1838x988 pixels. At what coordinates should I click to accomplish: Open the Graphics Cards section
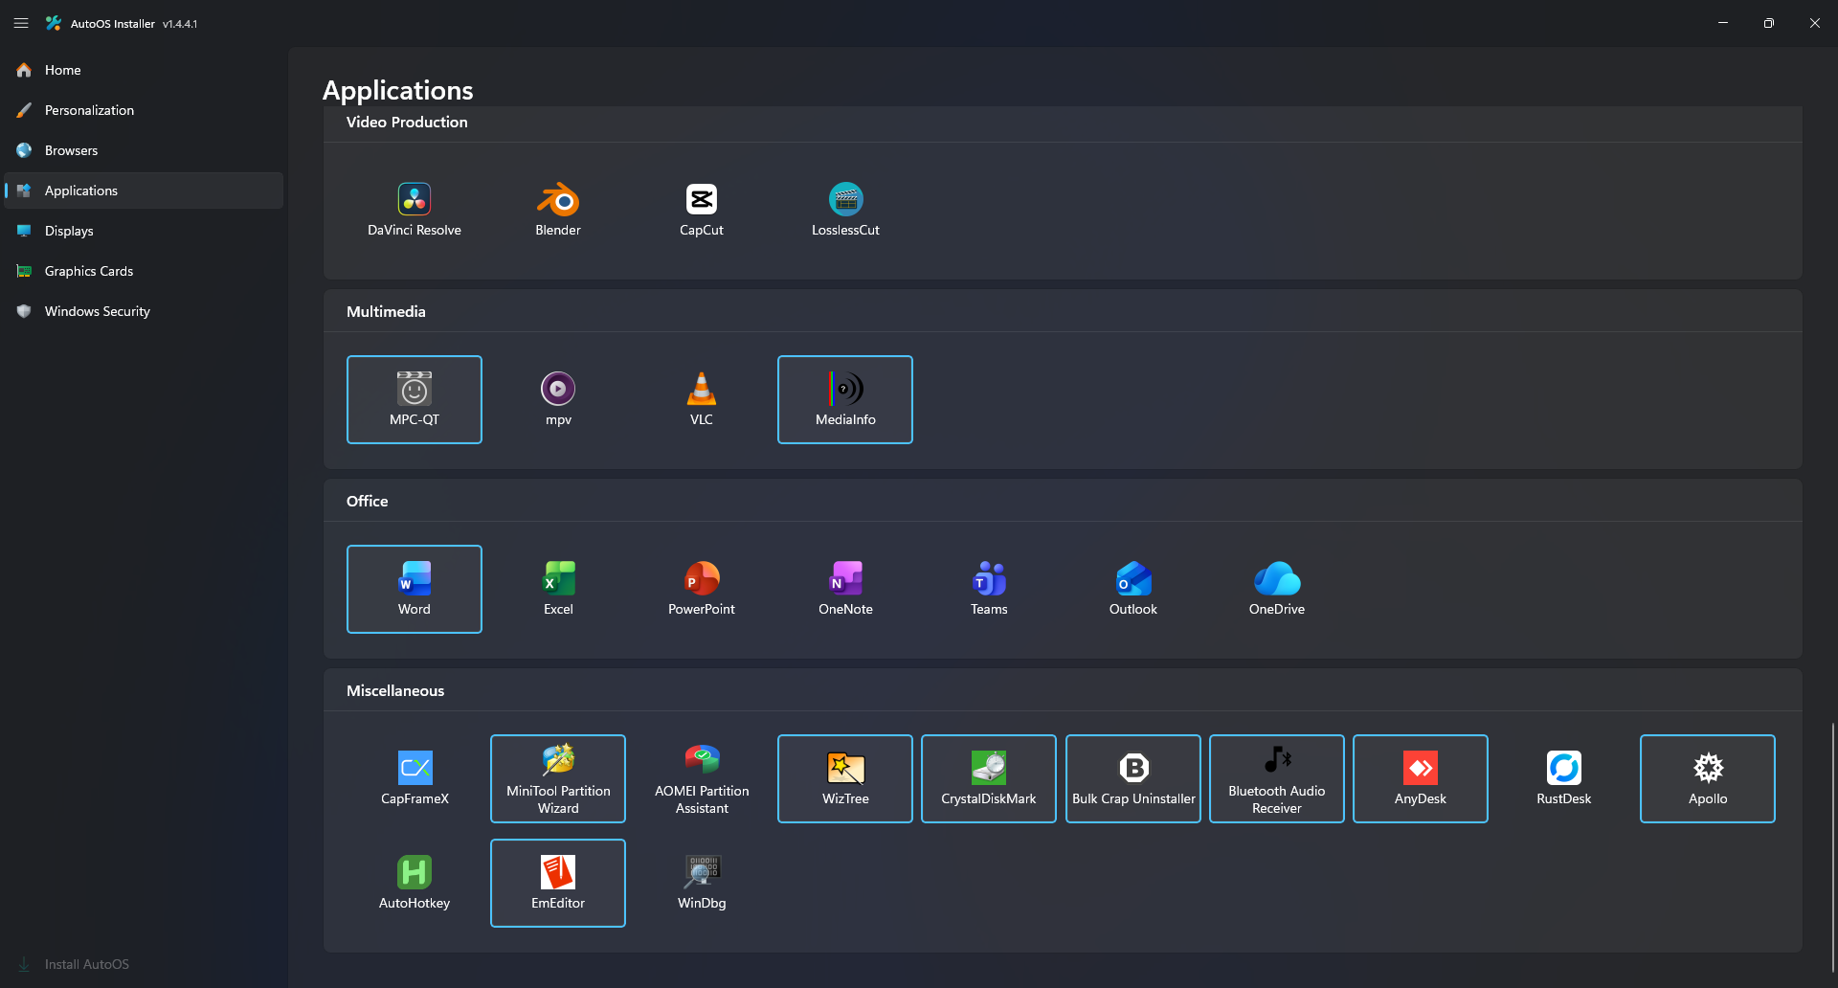pos(144,271)
